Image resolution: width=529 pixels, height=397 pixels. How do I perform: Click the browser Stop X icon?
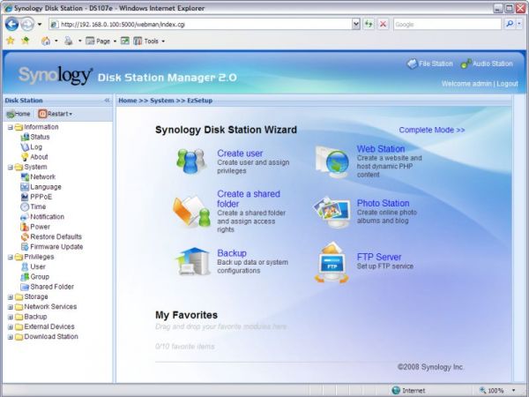pyautogui.click(x=383, y=24)
